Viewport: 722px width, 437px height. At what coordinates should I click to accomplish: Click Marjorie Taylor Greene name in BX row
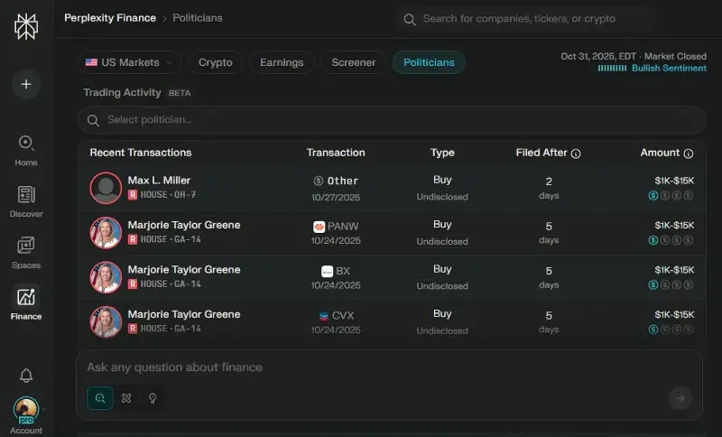tap(184, 270)
